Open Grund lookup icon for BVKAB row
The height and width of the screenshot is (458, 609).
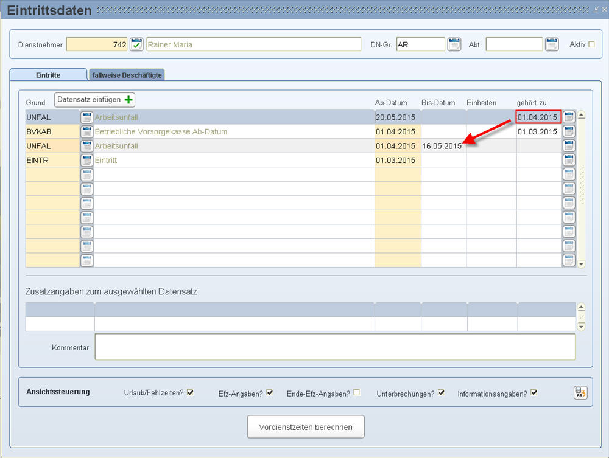(x=86, y=131)
